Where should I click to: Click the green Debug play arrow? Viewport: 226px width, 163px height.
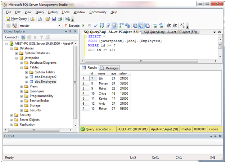(x=83, y=26)
